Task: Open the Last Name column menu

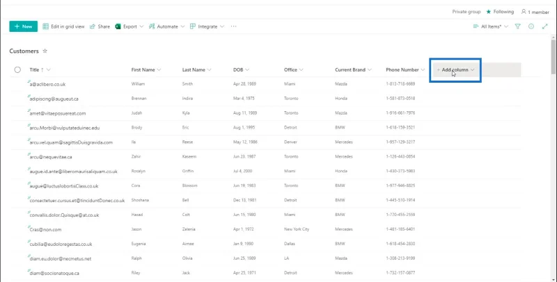Action: [x=197, y=69]
